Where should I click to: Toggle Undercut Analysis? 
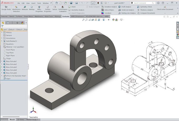[x=126, y=10]
